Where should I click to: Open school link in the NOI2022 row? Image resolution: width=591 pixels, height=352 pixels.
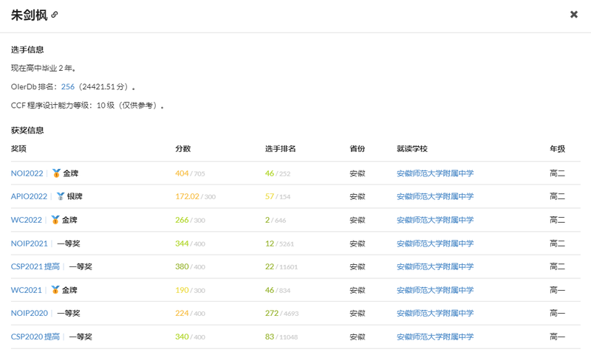coord(435,173)
